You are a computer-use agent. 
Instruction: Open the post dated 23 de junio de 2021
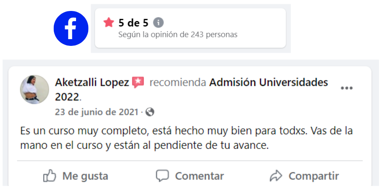click(97, 112)
